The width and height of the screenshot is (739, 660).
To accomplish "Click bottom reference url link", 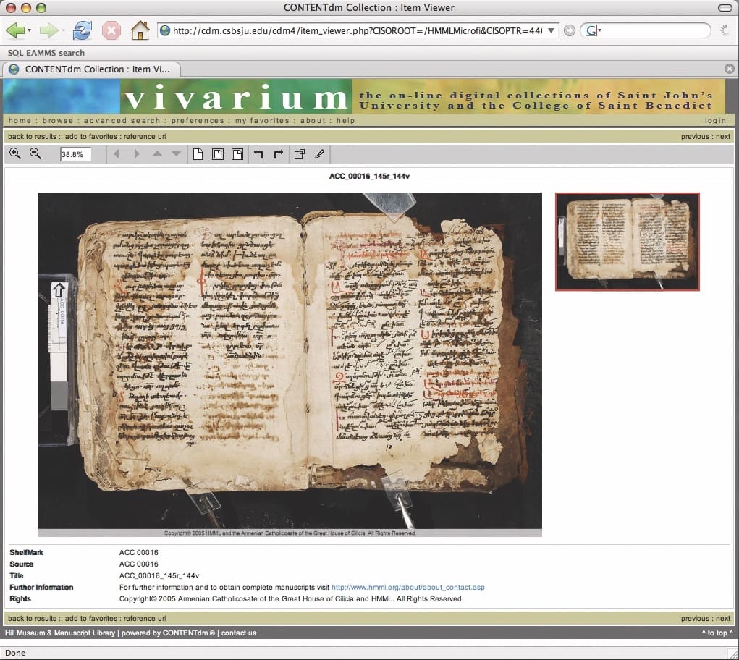I will coord(145,618).
